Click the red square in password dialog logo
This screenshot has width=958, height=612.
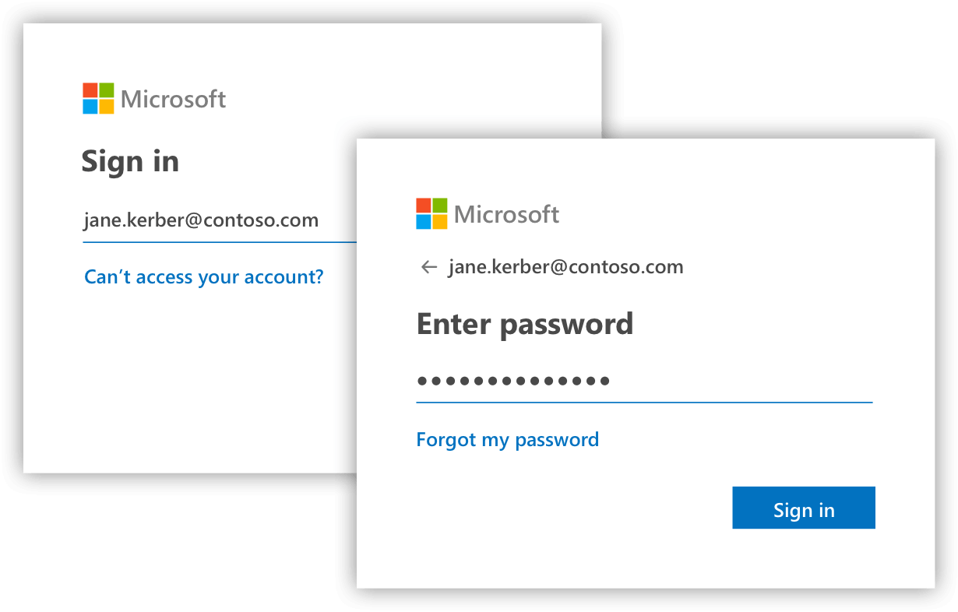[x=424, y=206]
